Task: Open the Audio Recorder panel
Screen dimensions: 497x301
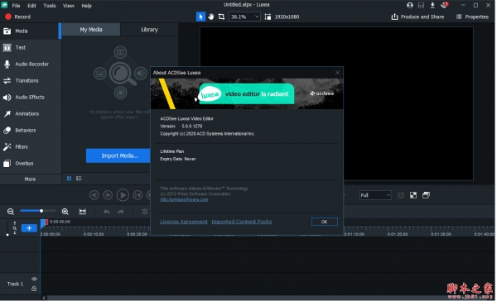Action: pos(31,64)
